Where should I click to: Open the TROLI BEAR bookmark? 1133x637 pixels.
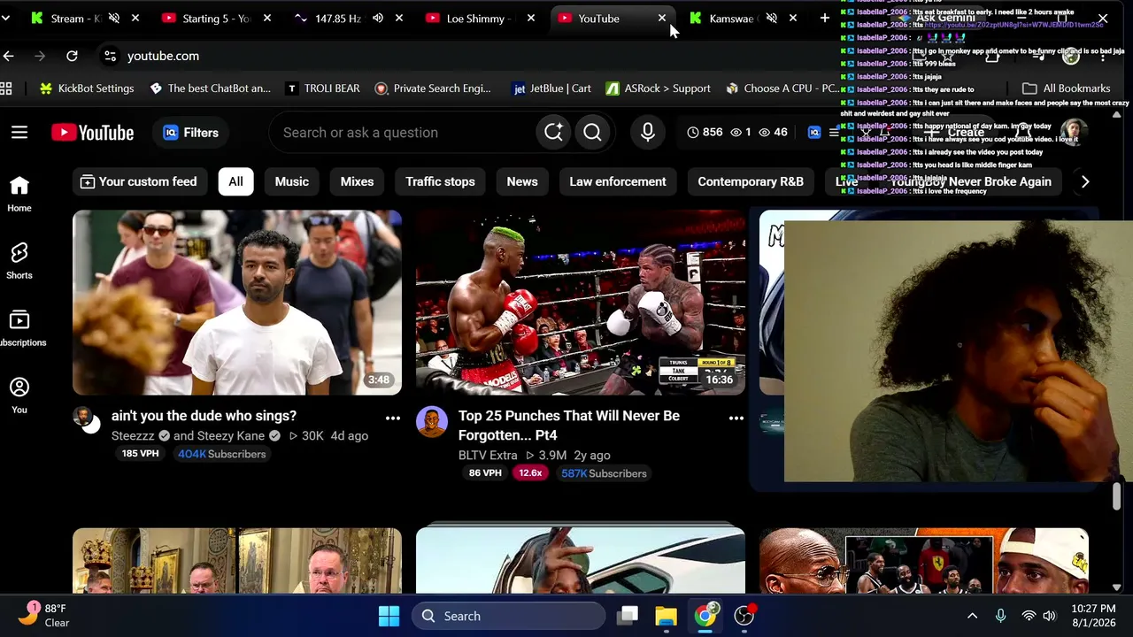click(x=323, y=88)
